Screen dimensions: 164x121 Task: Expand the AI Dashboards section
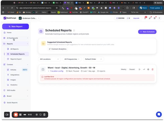tap(16, 38)
